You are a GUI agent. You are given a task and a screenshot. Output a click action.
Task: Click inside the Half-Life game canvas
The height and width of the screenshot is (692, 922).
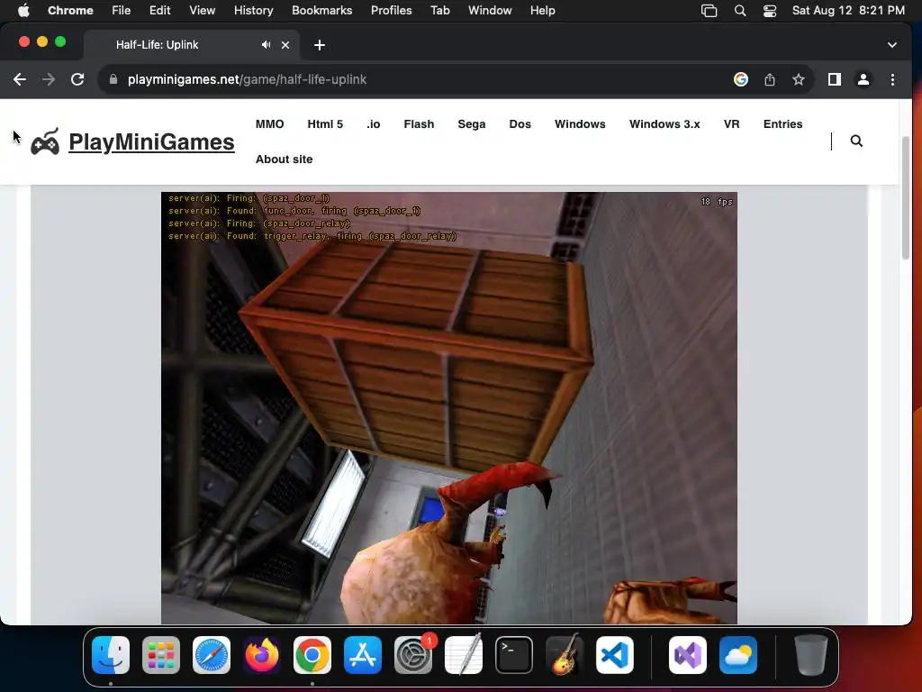(449, 407)
